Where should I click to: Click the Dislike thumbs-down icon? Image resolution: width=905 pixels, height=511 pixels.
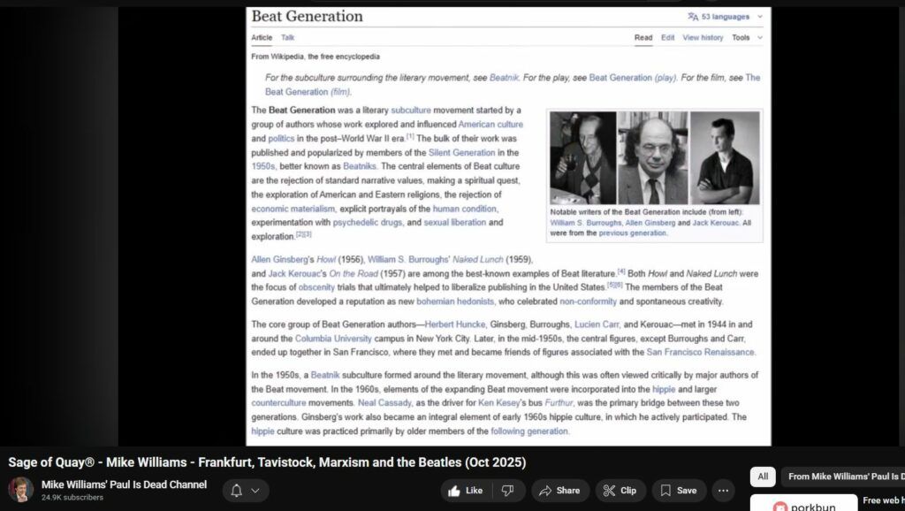(506, 491)
